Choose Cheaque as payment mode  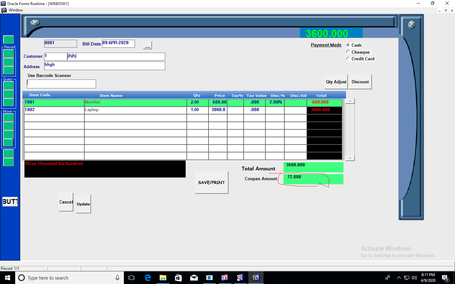(x=348, y=52)
